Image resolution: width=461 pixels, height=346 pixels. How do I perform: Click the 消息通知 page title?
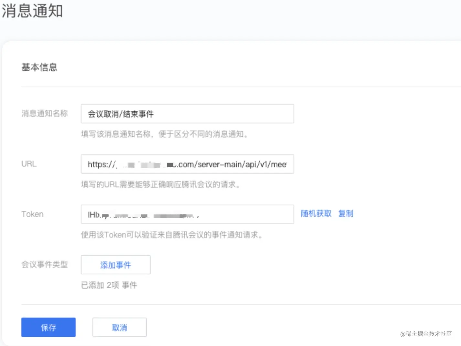pyautogui.click(x=32, y=11)
